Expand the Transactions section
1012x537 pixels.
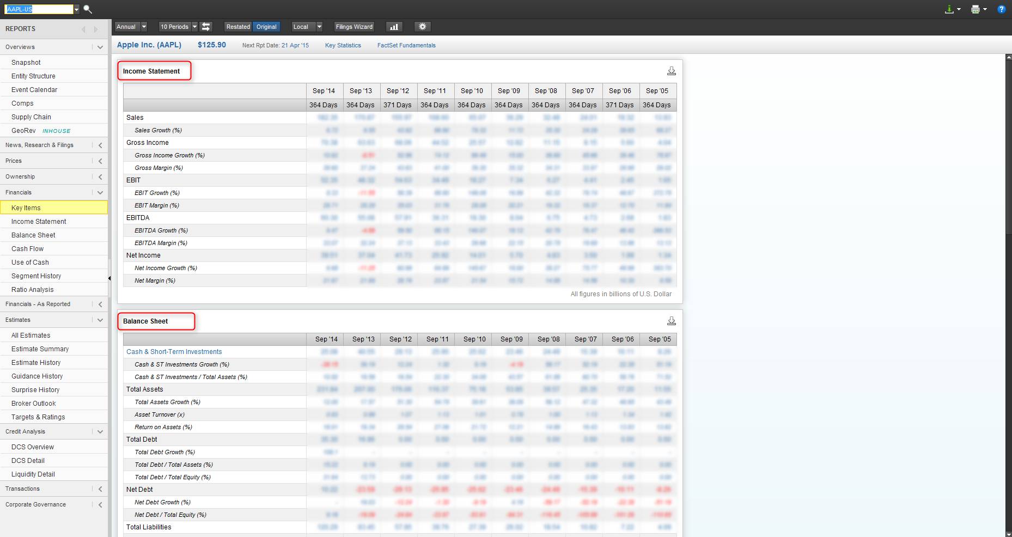click(x=100, y=489)
